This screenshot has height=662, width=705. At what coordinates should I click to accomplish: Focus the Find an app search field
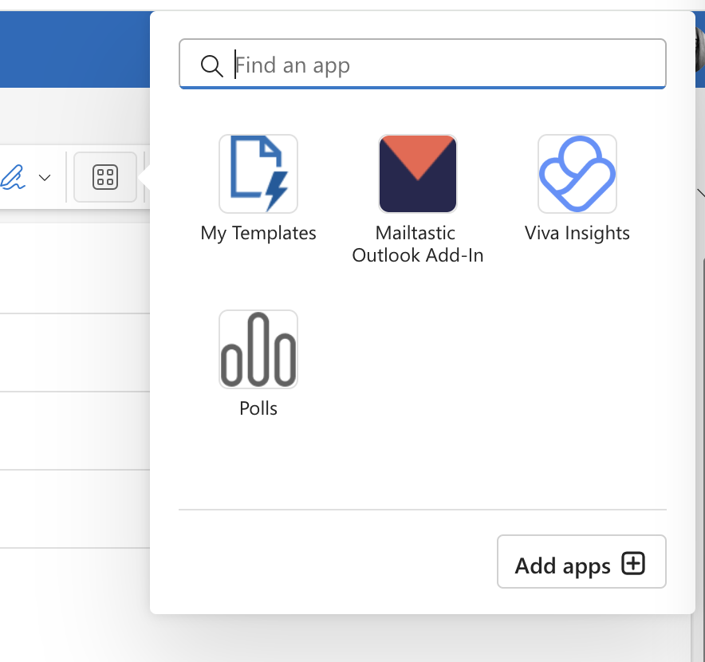point(422,64)
